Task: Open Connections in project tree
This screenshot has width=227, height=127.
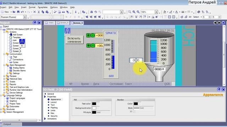Action: pos(18,60)
